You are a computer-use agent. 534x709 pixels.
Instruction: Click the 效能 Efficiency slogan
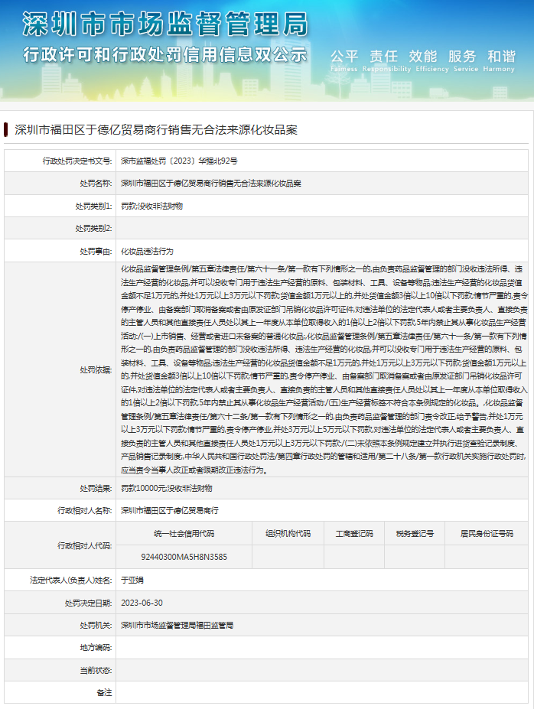coord(432,60)
